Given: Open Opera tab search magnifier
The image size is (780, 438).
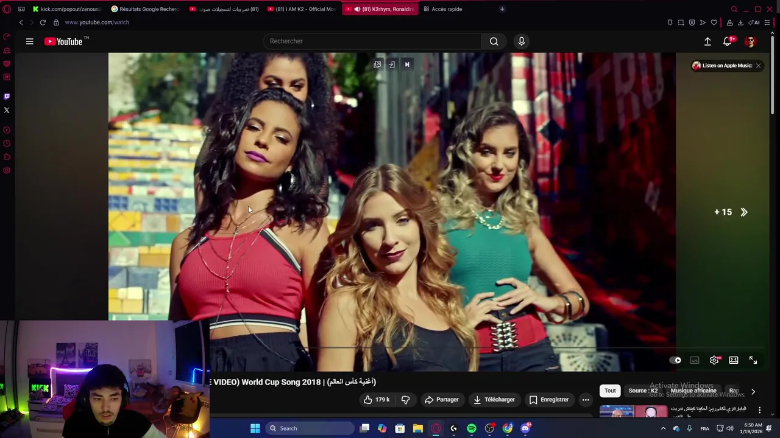Looking at the screenshot, I should coord(734,9).
